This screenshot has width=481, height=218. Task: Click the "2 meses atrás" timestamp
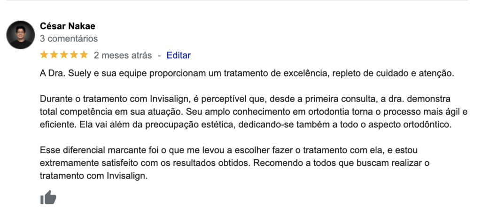(x=123, y=55)
